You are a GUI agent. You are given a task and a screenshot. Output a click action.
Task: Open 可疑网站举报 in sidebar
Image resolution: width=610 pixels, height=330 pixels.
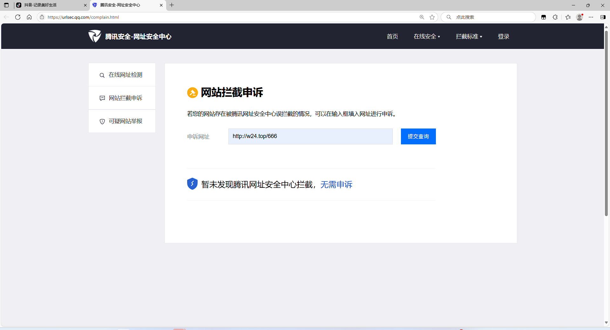pos(122,121)
